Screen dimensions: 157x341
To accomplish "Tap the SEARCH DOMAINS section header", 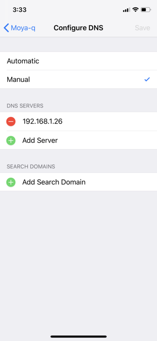I will pyautogui.click(x=31, y=167).
